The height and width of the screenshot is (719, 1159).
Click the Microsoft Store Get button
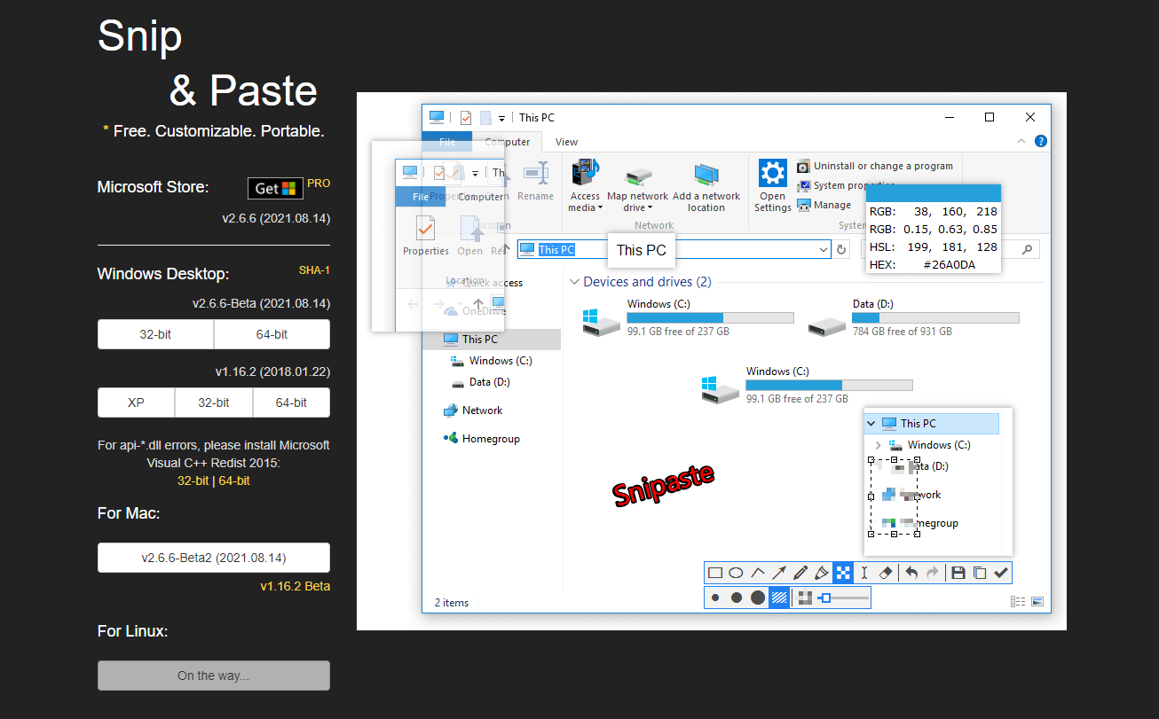pos(275,188)
